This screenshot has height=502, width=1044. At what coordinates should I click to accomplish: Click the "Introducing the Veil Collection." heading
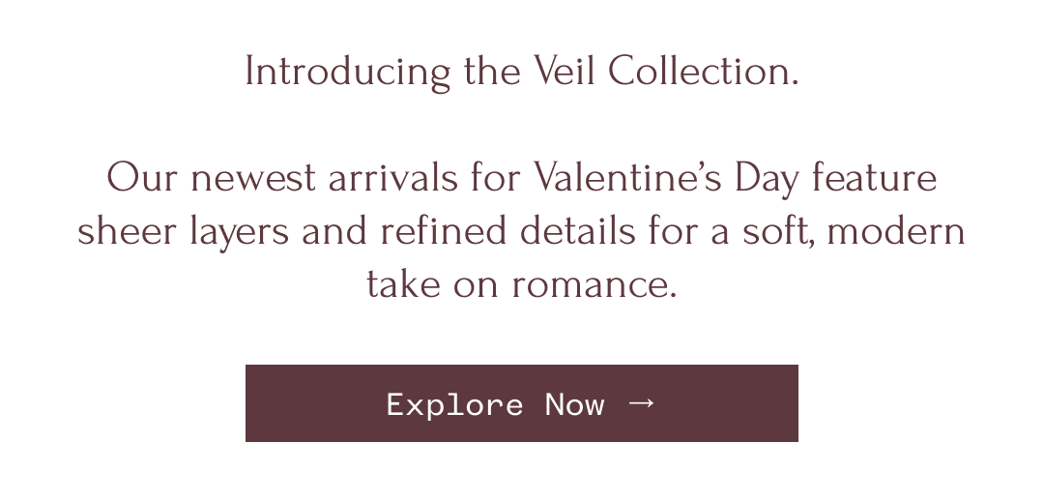click(521, 72)
